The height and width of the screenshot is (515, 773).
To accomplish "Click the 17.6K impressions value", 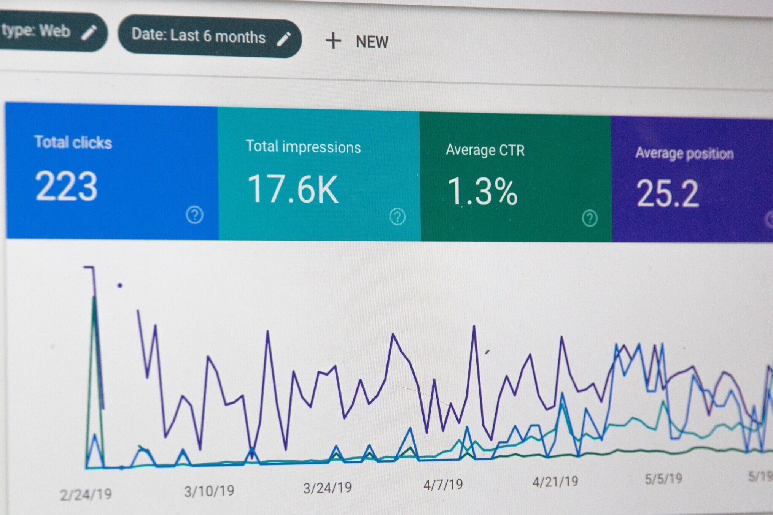I will pos(293,189).
